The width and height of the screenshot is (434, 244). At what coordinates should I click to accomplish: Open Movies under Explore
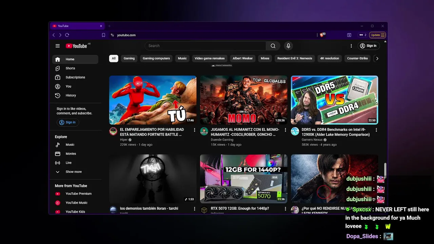click(x=75, y=154)
